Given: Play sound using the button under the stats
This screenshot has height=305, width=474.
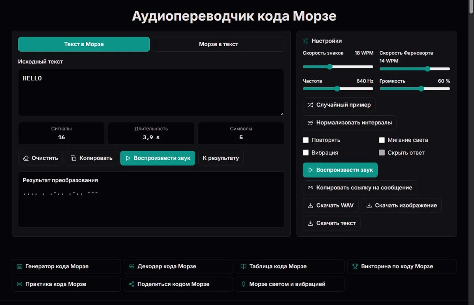Looking at the screenshot, I should point(158,158).
